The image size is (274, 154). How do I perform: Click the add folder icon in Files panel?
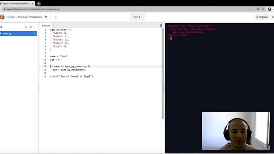click(x=30, y=27)
